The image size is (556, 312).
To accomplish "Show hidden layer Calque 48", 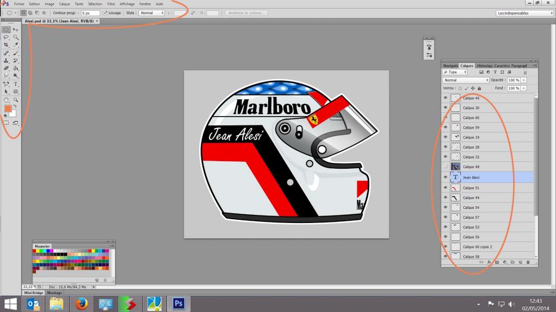I will [445, 167].
